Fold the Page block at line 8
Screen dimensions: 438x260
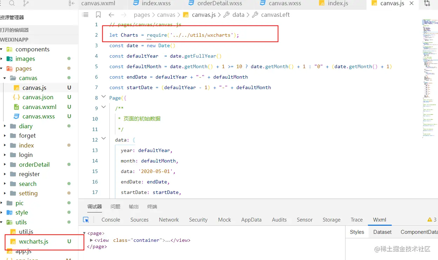pos(103,96)
